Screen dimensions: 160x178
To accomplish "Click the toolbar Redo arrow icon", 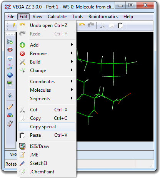I will point(91,25).
